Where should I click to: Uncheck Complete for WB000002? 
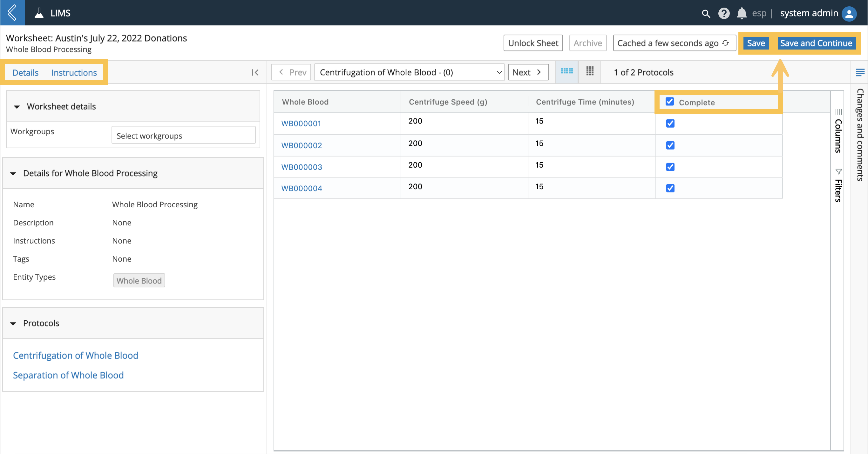[670, 145]
